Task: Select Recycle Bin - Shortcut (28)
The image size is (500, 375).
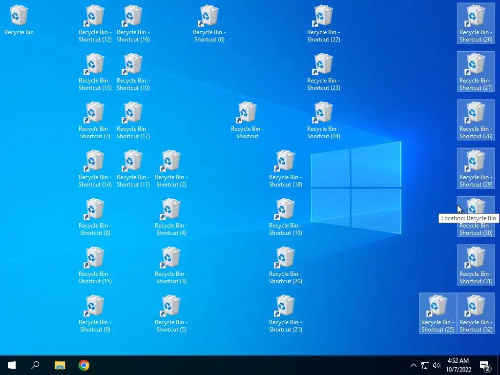Action: click(x=476, y=120)
